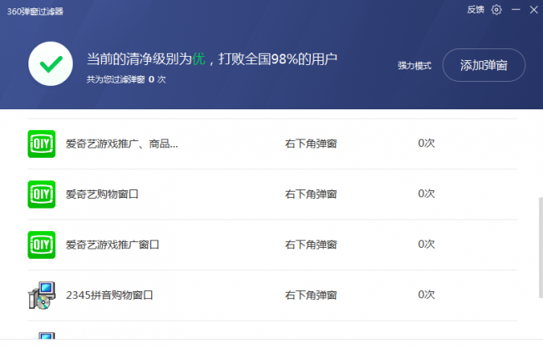Click 0次 count in 爱奇艺游戏推广窗口 row
The image size is (543, 348).
pyautogui.click(x=426, y=244)
